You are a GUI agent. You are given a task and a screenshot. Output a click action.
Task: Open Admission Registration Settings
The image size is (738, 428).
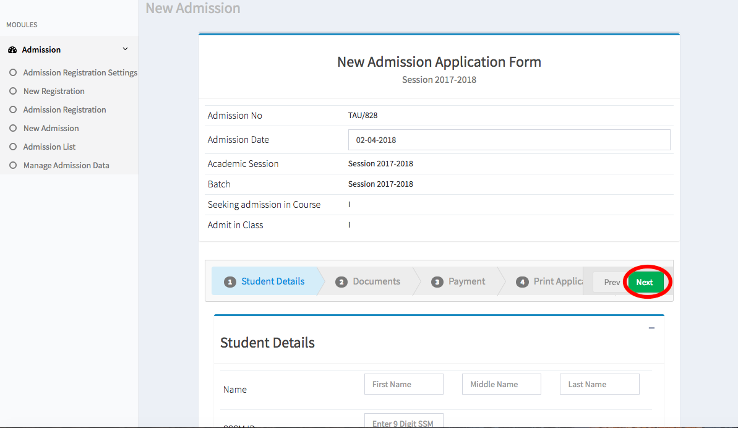[x=80, y=72]
